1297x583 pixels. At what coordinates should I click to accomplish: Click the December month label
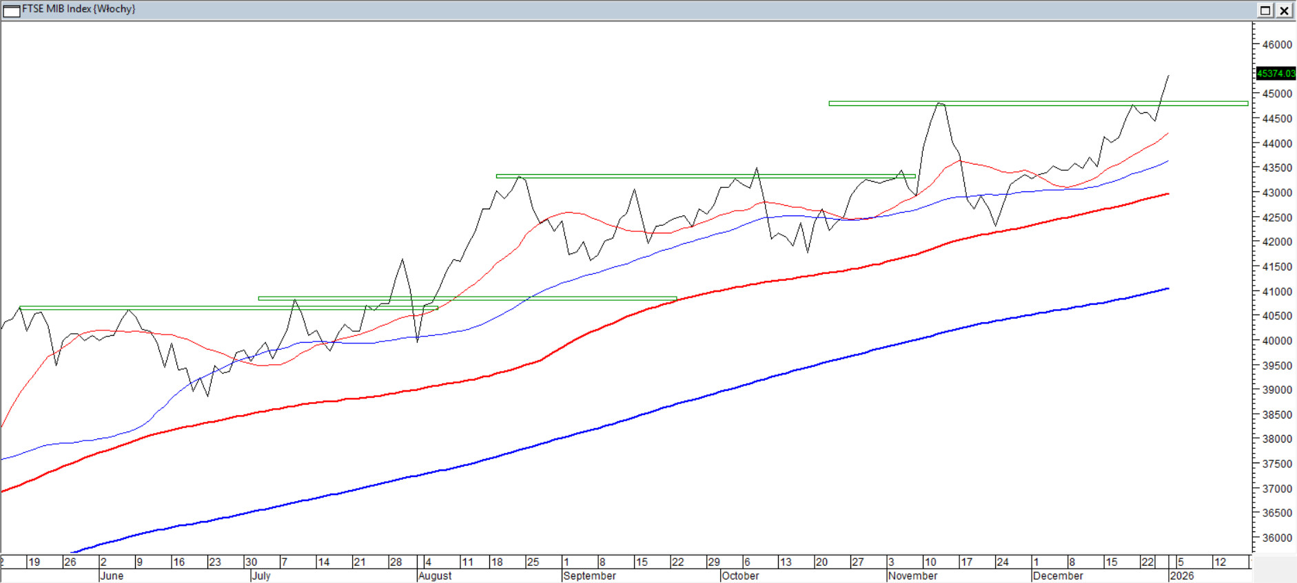pos(1059,575)
